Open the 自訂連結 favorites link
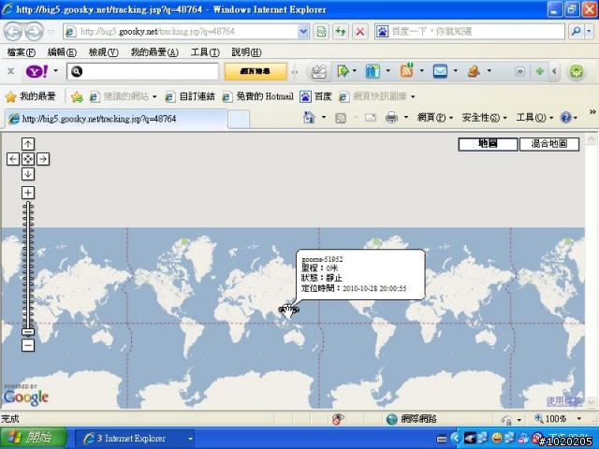 coord(190,96)
